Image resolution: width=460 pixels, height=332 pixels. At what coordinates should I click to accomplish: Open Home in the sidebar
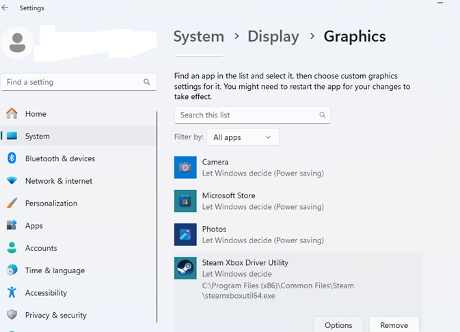pyautogui.click(x=36, y=114)
